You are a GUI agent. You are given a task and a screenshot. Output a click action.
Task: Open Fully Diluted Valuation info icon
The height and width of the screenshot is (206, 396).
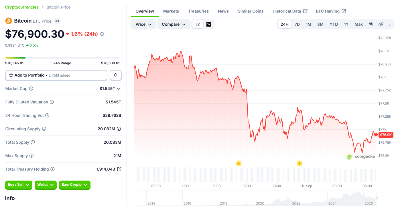[x=52, y=102]
